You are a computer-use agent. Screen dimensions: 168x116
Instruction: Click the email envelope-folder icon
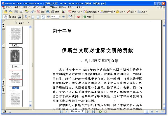[x=11, y=12]
